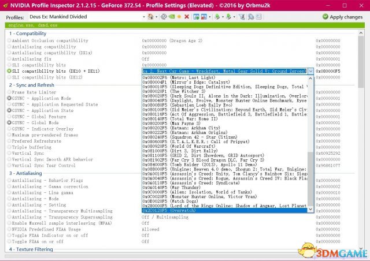Collapse the SLI compatibility bits dropdown arrow
The image size is (370, 261).
(x=311, y=71)
